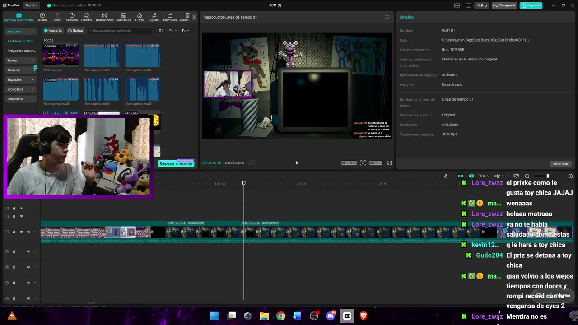Toggle main track magnet in timeline toolbar
This screenshot has height=325, width=578.
tap(461, 176)
